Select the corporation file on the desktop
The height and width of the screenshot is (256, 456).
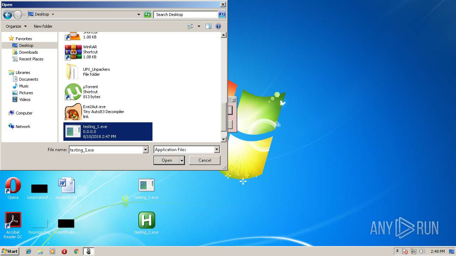pos(40,191)
